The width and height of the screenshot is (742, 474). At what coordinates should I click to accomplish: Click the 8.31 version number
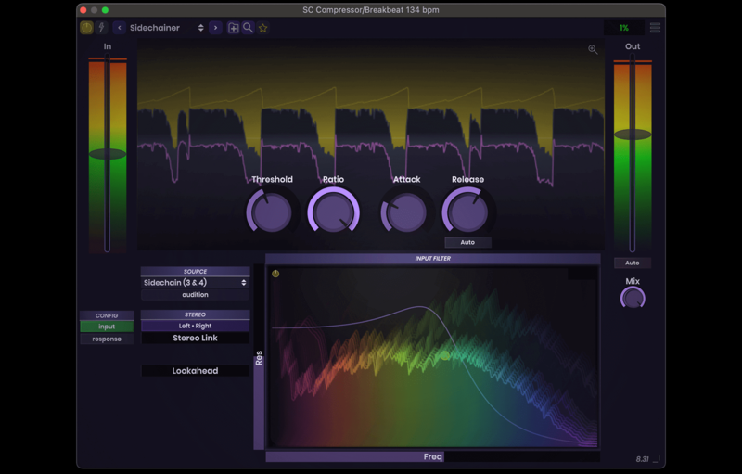click(642, 459)
